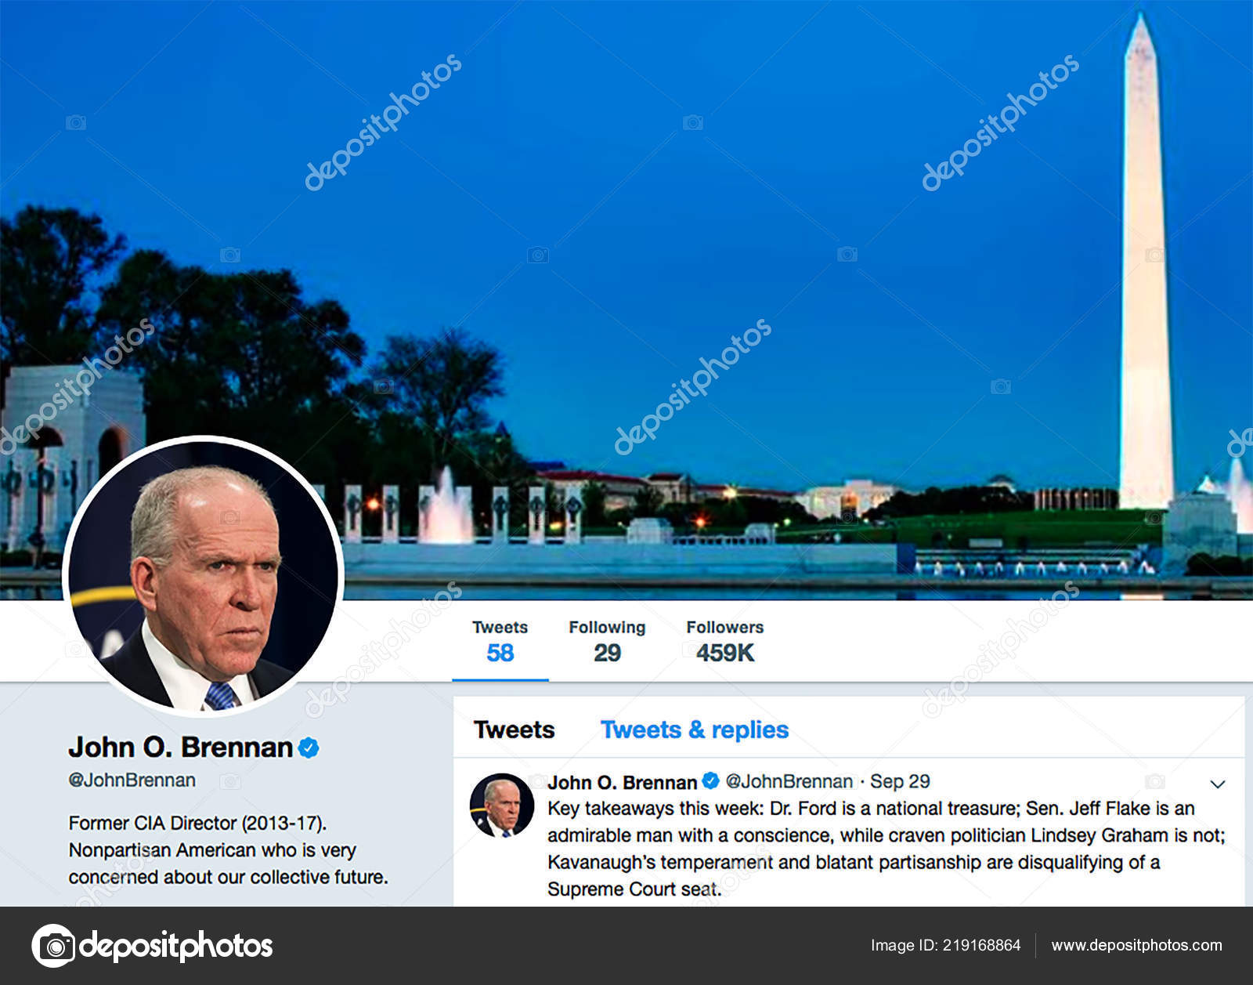Image resolution: width=1253 pixels, height=985 pixels.
Task: Switch to the Tweets & replies tab
Action: (x=694, y=730)
